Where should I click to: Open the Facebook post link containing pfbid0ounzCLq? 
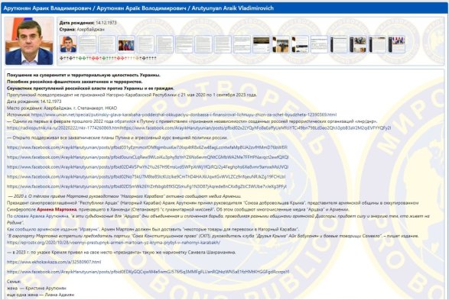tap(148, 157)
